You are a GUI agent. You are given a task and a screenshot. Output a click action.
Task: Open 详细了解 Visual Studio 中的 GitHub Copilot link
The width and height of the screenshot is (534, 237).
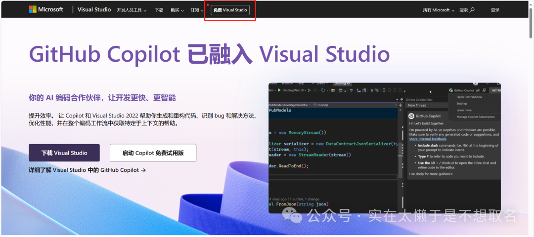(88, 170)
